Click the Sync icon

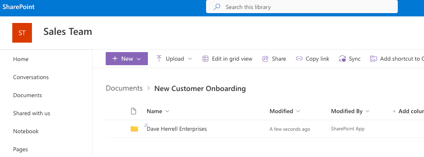[x=342, y=59]
